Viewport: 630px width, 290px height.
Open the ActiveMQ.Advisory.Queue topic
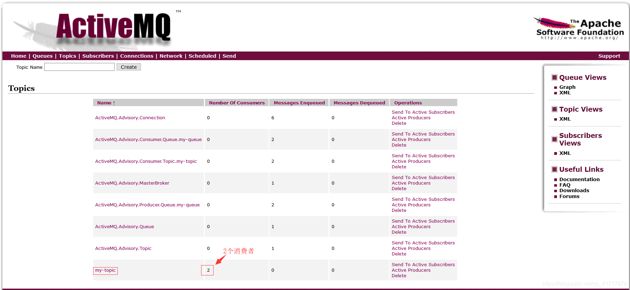coord(125,227)
